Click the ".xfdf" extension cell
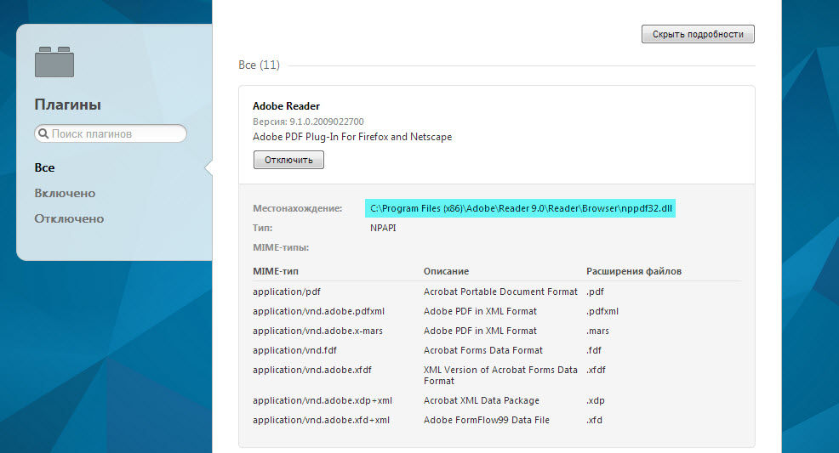The width and height of the screenshot is (839, 453). [x=596, y=371]
